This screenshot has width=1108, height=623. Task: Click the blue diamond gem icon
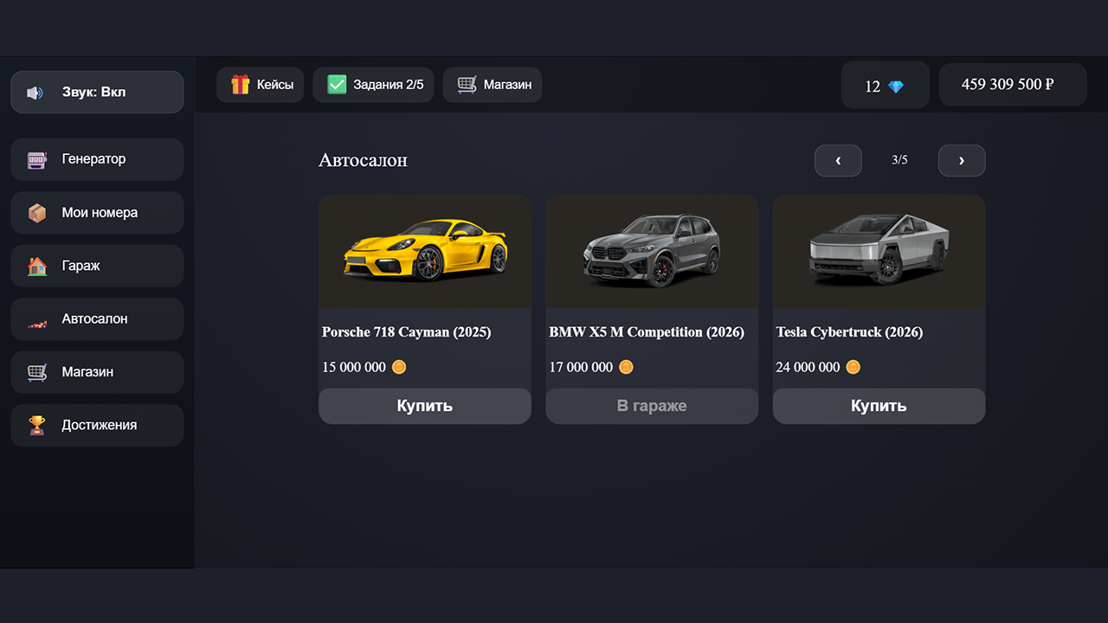click(896, 87)
